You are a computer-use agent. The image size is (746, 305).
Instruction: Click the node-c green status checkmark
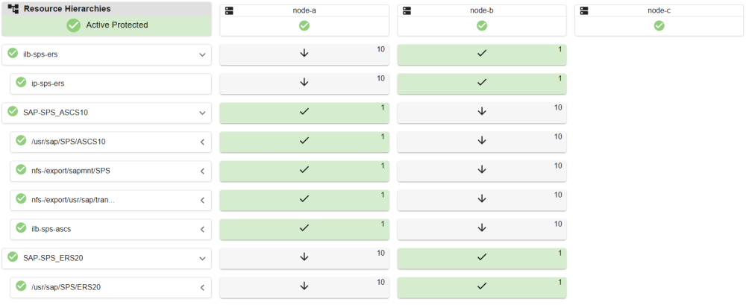click(x=659, y=25)
